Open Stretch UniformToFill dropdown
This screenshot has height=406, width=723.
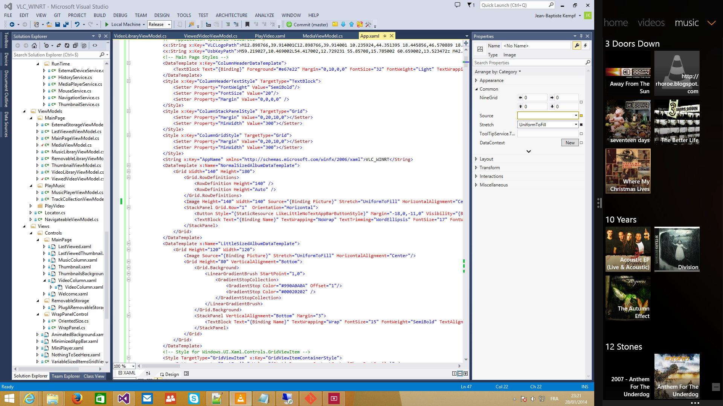(576, 125)
